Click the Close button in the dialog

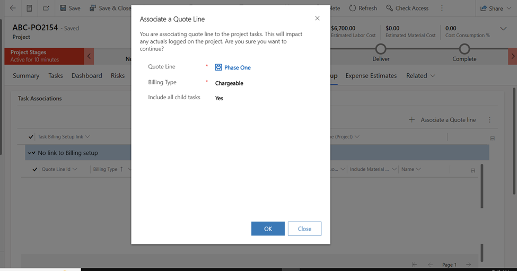(x=304, y=229)
